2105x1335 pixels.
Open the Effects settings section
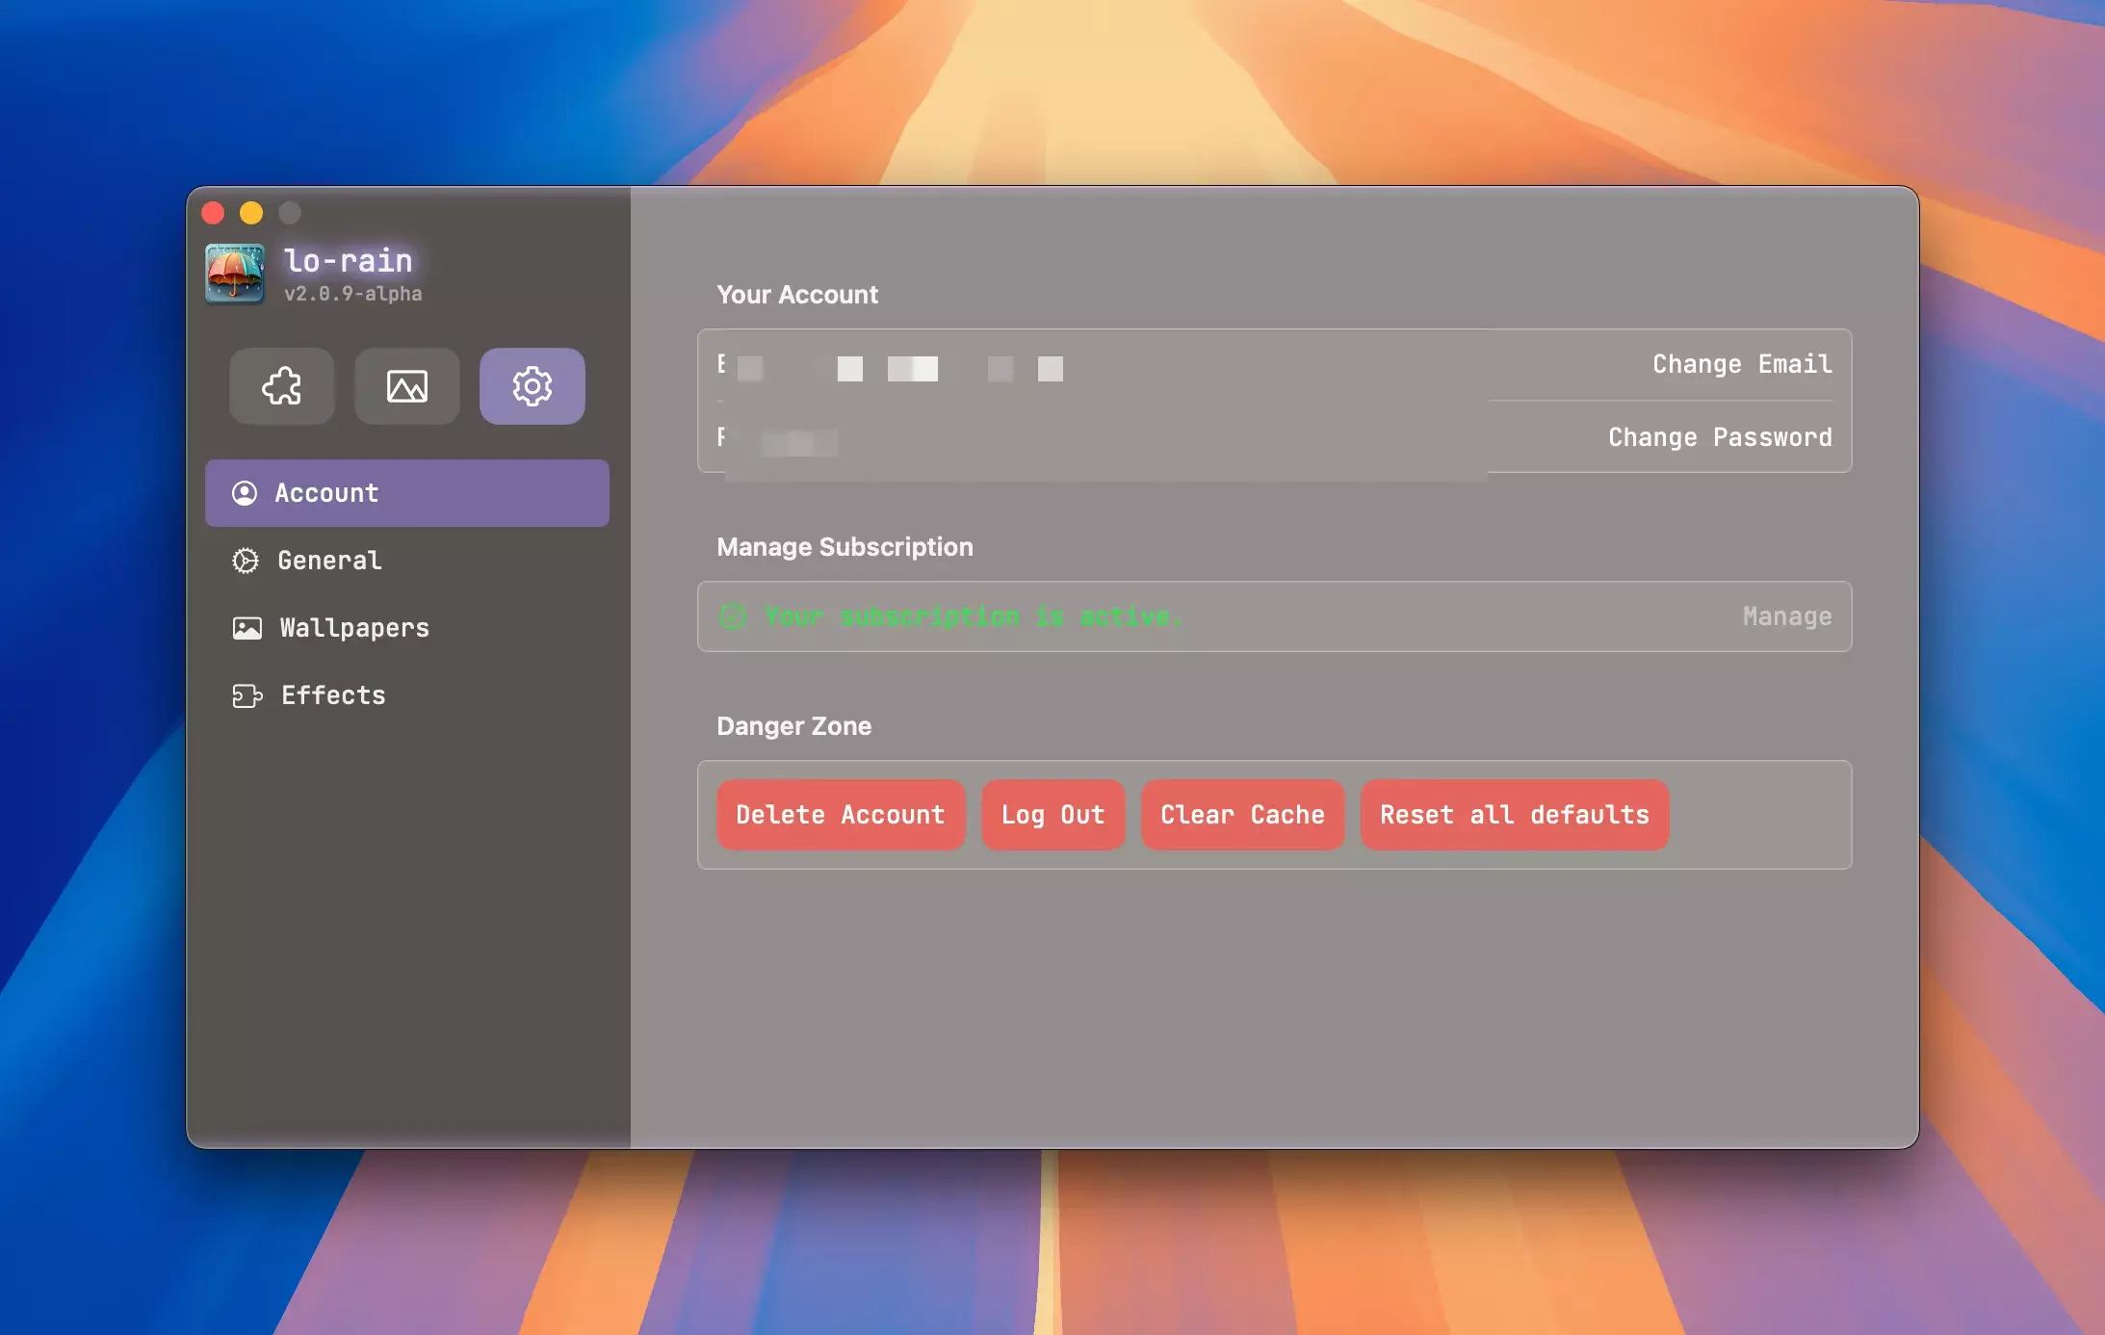(333, 695)
